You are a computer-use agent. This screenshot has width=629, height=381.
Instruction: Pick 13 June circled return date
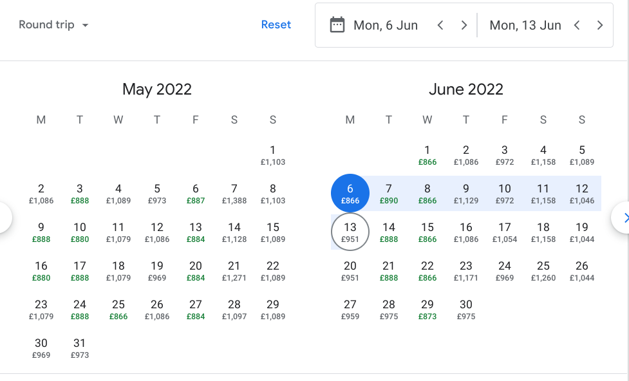(x=350, y=232)
